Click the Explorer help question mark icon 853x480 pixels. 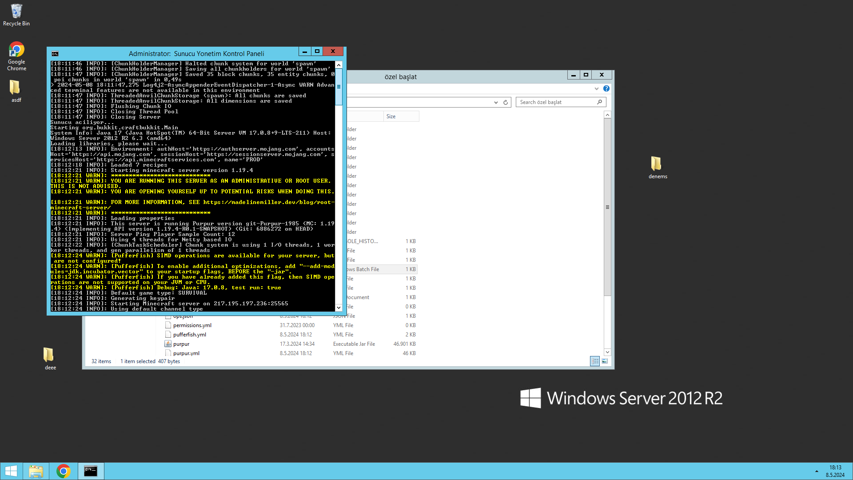coord(606,88)
